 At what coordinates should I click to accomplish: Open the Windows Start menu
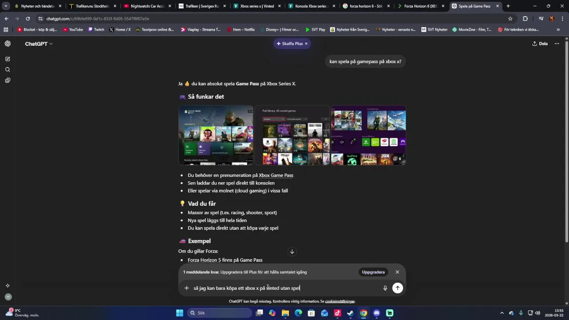[180, 313]
